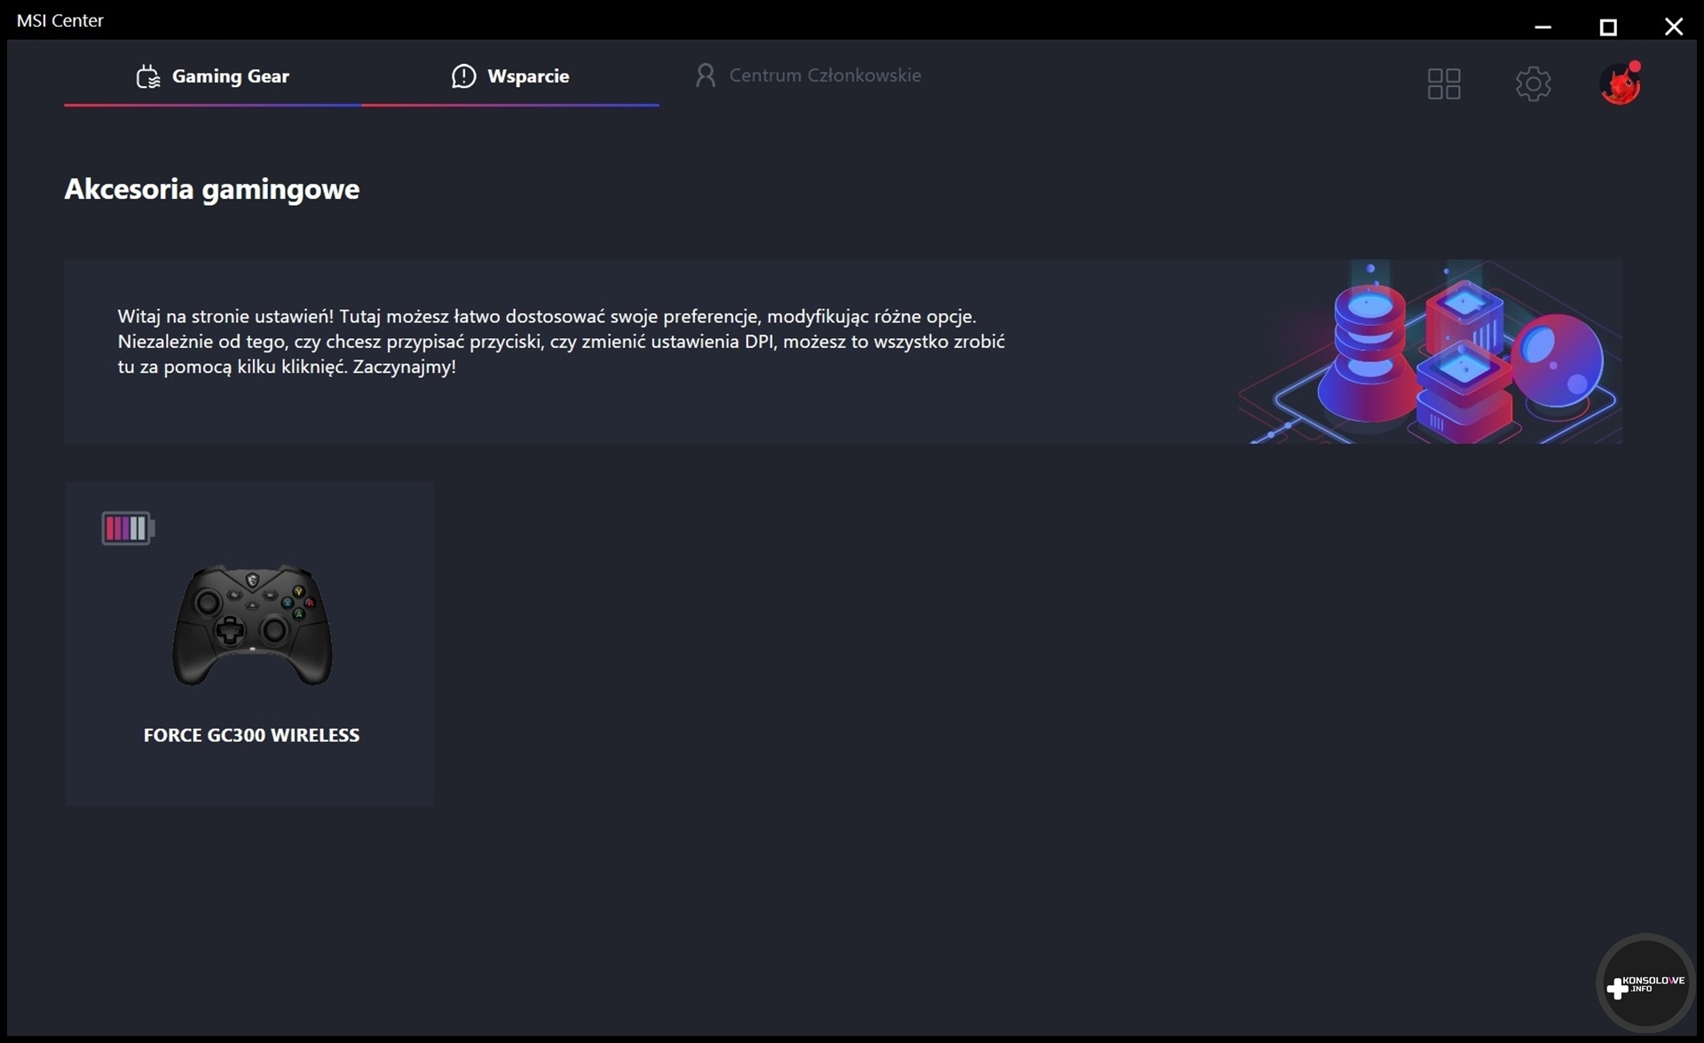This screenshot has width=1704, height=1043.
Task: Click the Gaming Gear tab icon
Action: click(147, 76)
